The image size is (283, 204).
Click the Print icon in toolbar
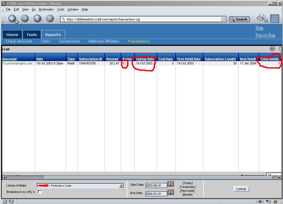point(260,18)
